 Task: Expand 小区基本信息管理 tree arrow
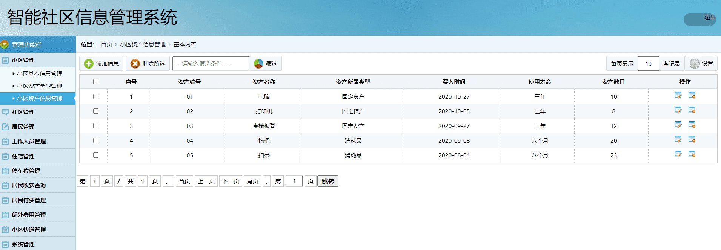[14, 73]
